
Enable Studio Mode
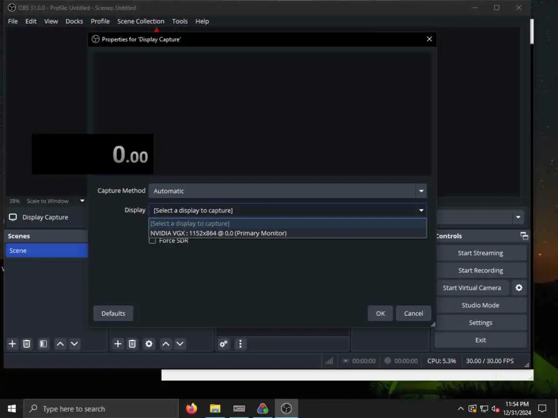(x=480, y=305)
